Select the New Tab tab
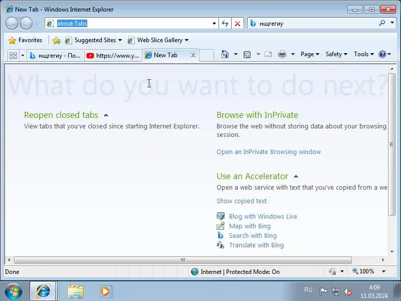The image size is (401, 301). click(166, 55)
